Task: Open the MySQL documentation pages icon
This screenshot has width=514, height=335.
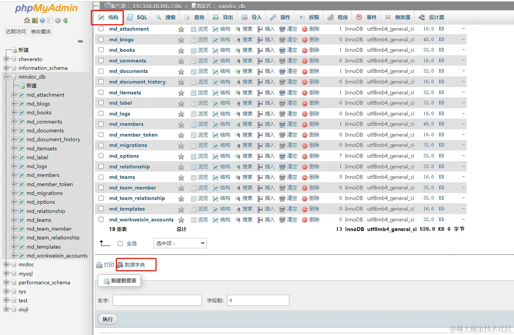Action: tap(50, 20)
